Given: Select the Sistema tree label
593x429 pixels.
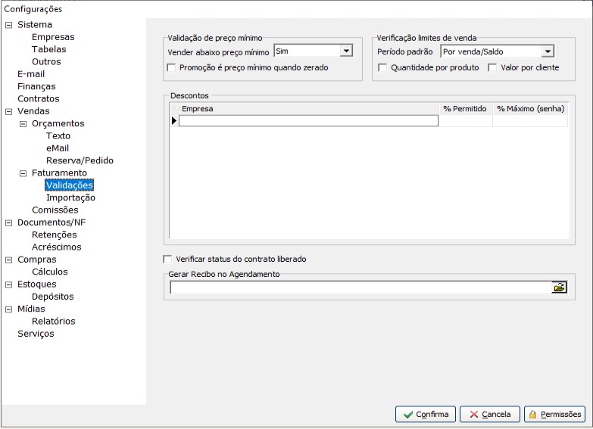Looking at the screenshot, I should tap(34, 24).
